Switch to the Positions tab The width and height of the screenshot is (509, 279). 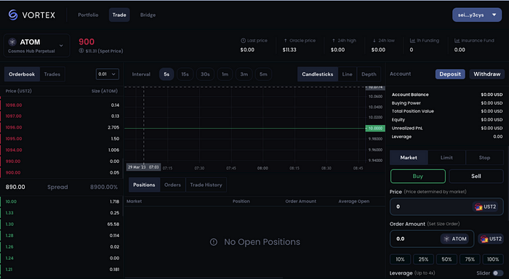(144, 185)
